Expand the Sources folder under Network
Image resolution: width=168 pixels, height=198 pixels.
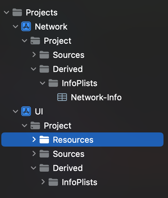point(34,55)
